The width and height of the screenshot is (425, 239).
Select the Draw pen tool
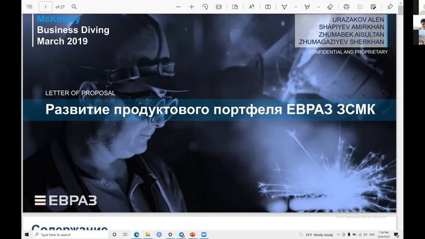pyautogui.click(x=284, y=7)
